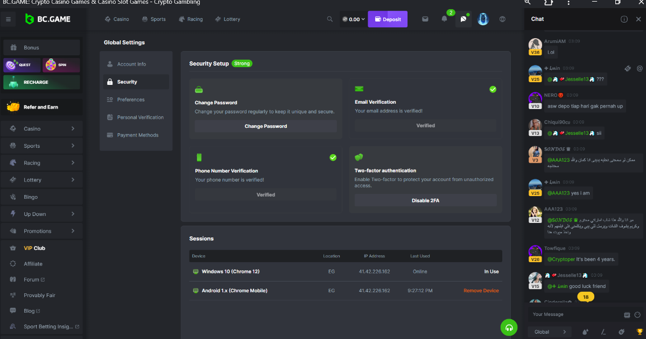Open the GIF picker in chat

[x=627, y=314]
